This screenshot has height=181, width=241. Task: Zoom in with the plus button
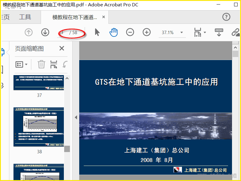[147, 32]
